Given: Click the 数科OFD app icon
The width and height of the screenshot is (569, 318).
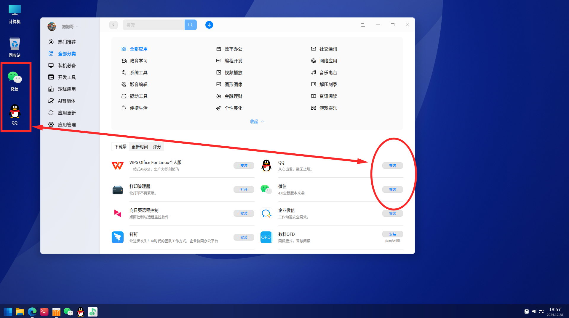Looking at the screenshot, I should coord(266,237).
